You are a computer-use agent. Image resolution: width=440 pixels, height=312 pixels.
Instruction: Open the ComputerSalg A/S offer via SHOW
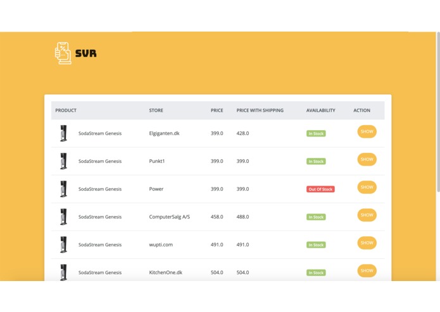367,215
